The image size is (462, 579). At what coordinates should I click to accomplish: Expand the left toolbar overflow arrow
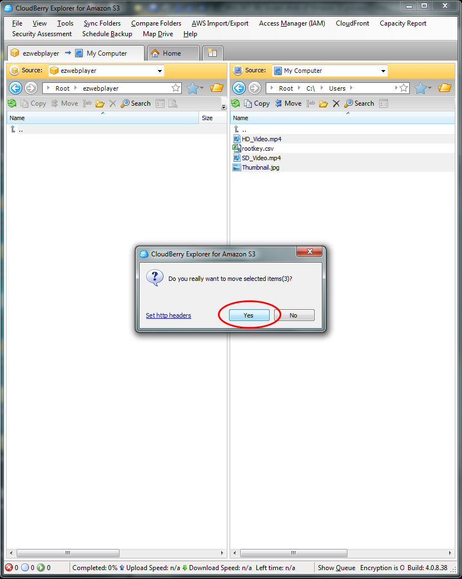223,107
